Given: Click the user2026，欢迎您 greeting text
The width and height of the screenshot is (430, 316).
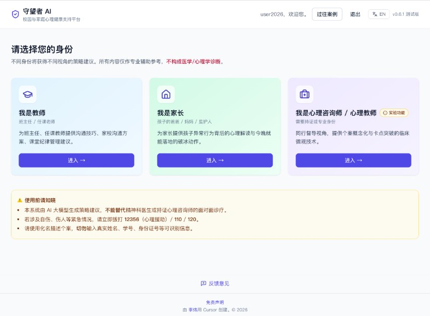Looking at the screenshot, I should (284, 14).
